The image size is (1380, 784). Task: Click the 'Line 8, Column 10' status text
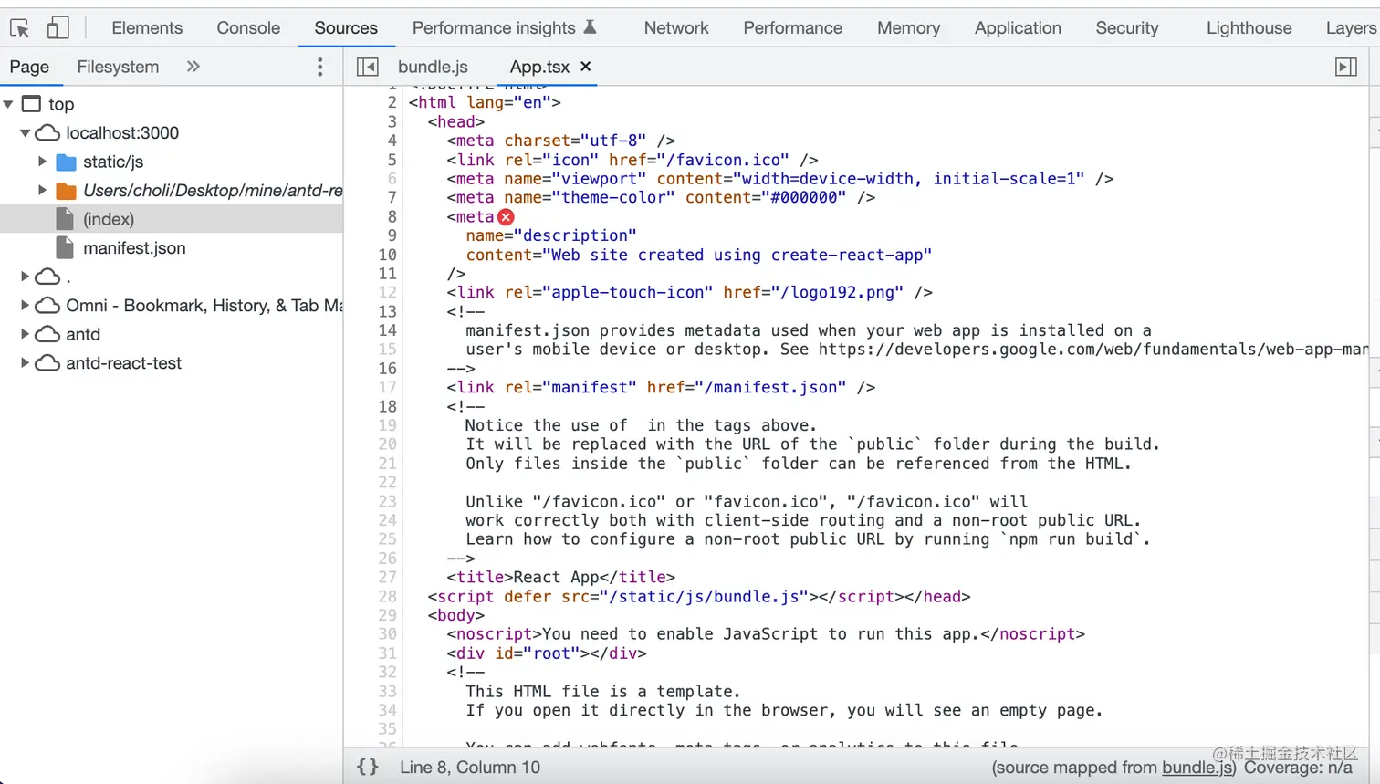pos(470,768)
